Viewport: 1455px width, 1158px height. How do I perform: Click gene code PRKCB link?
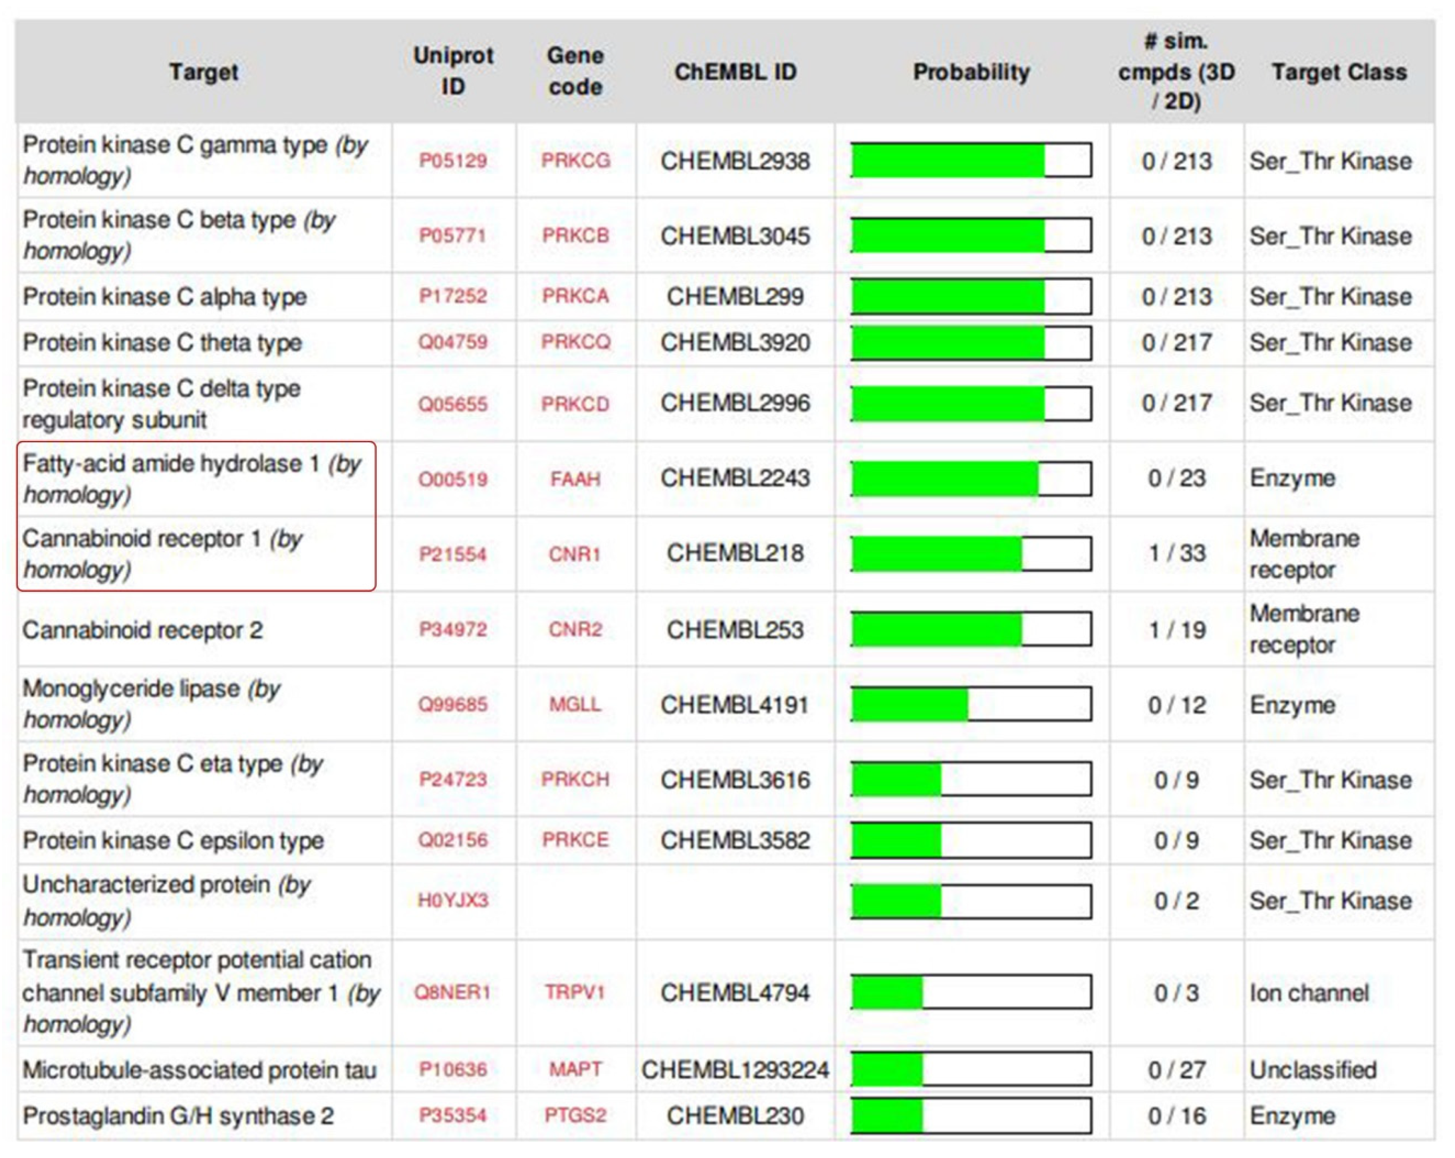575,236
